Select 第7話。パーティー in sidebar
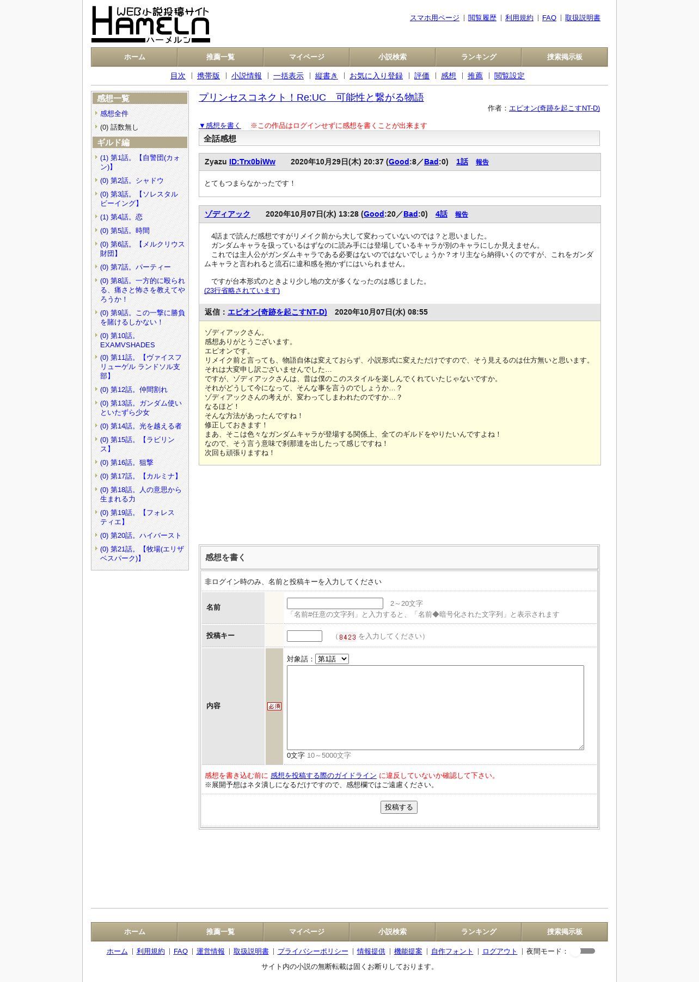This screenshot has height=982, width=699. (x=136, y=267)
